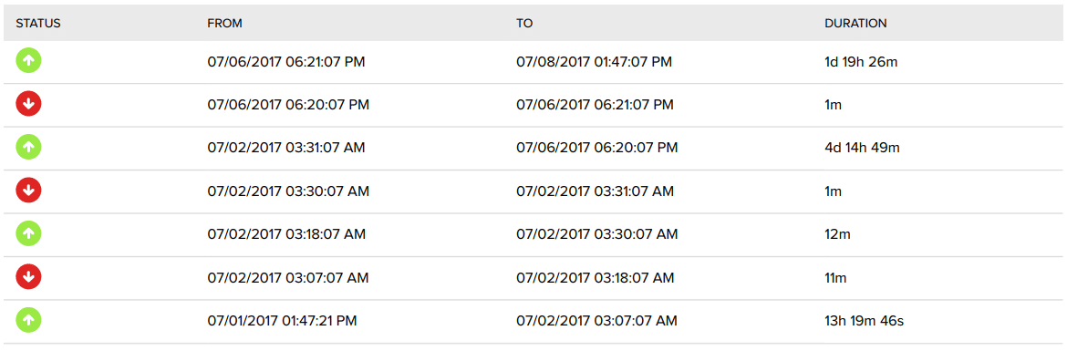
Task: Click From date 07/06/2017 06:21:07 PM
Action: click(x=285, y=62)
